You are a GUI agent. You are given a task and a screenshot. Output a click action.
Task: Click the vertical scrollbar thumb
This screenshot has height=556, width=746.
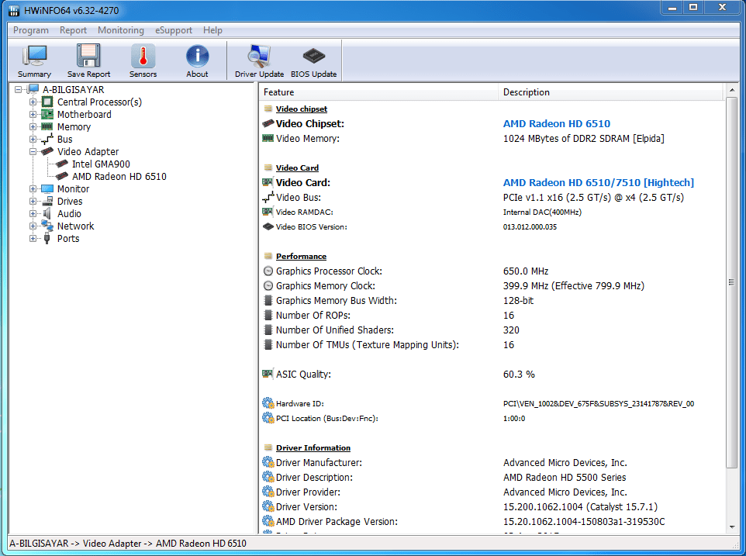click(x=732, y=281)
